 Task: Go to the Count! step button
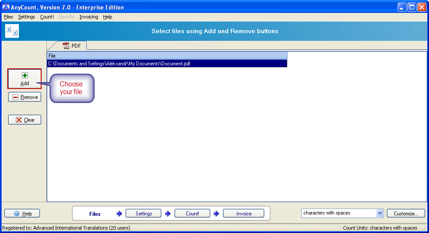coord(192,214)
